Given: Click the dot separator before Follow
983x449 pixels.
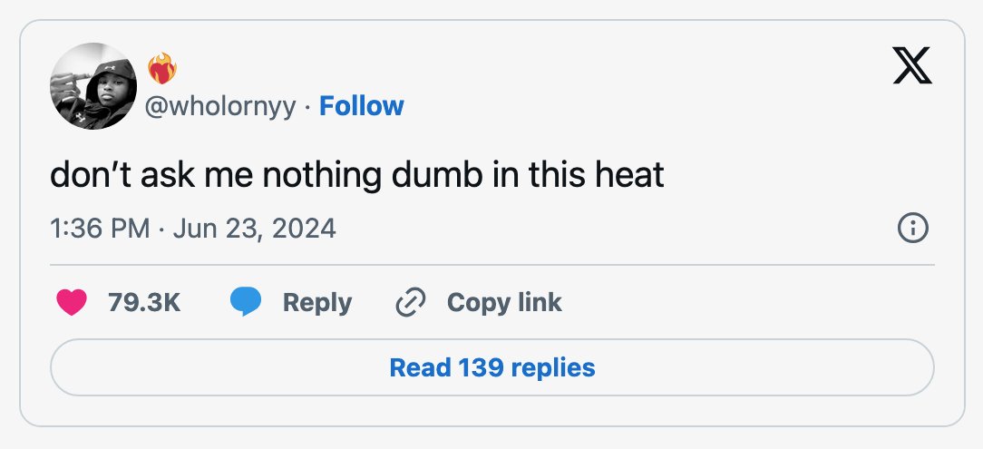Looking at the screenshot, I should pos(307,107).
